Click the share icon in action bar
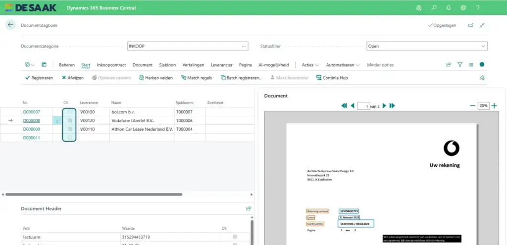 pos(449,65)
